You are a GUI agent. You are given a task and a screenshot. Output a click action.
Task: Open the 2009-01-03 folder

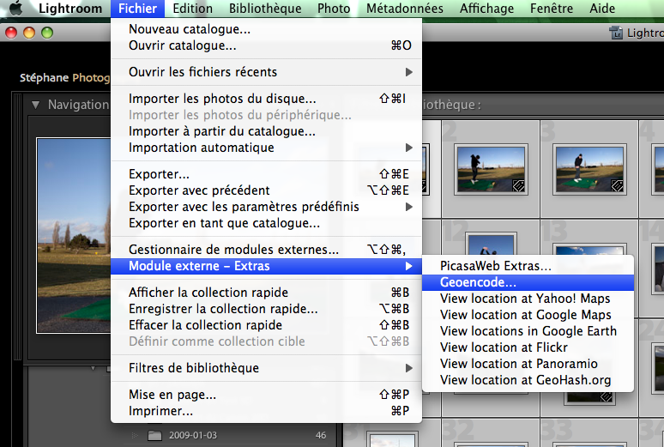(193, 435)
